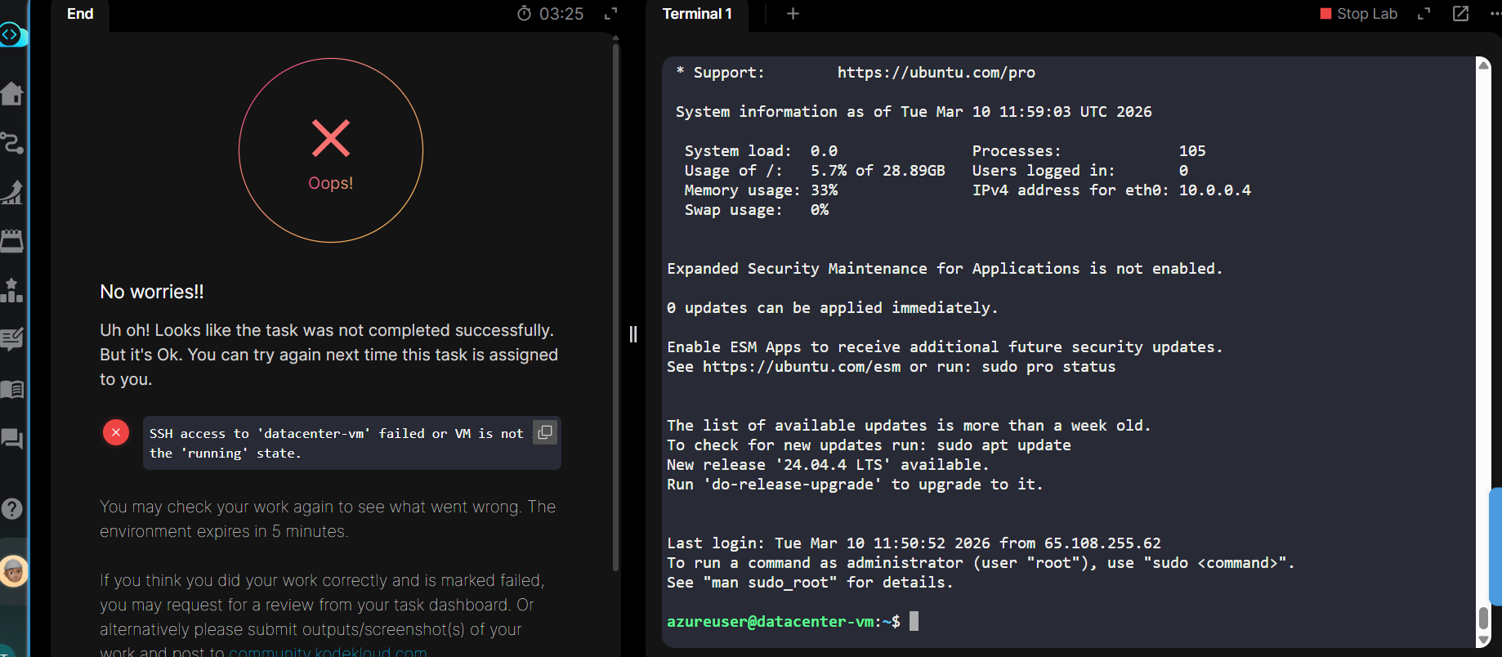Screen dimensions: 1502x657
Task: Click the panel divider resize handle
Action: coord(633,334)
